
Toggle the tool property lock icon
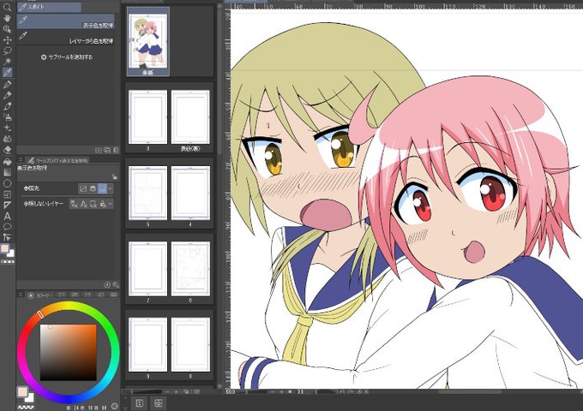point(115,177)
